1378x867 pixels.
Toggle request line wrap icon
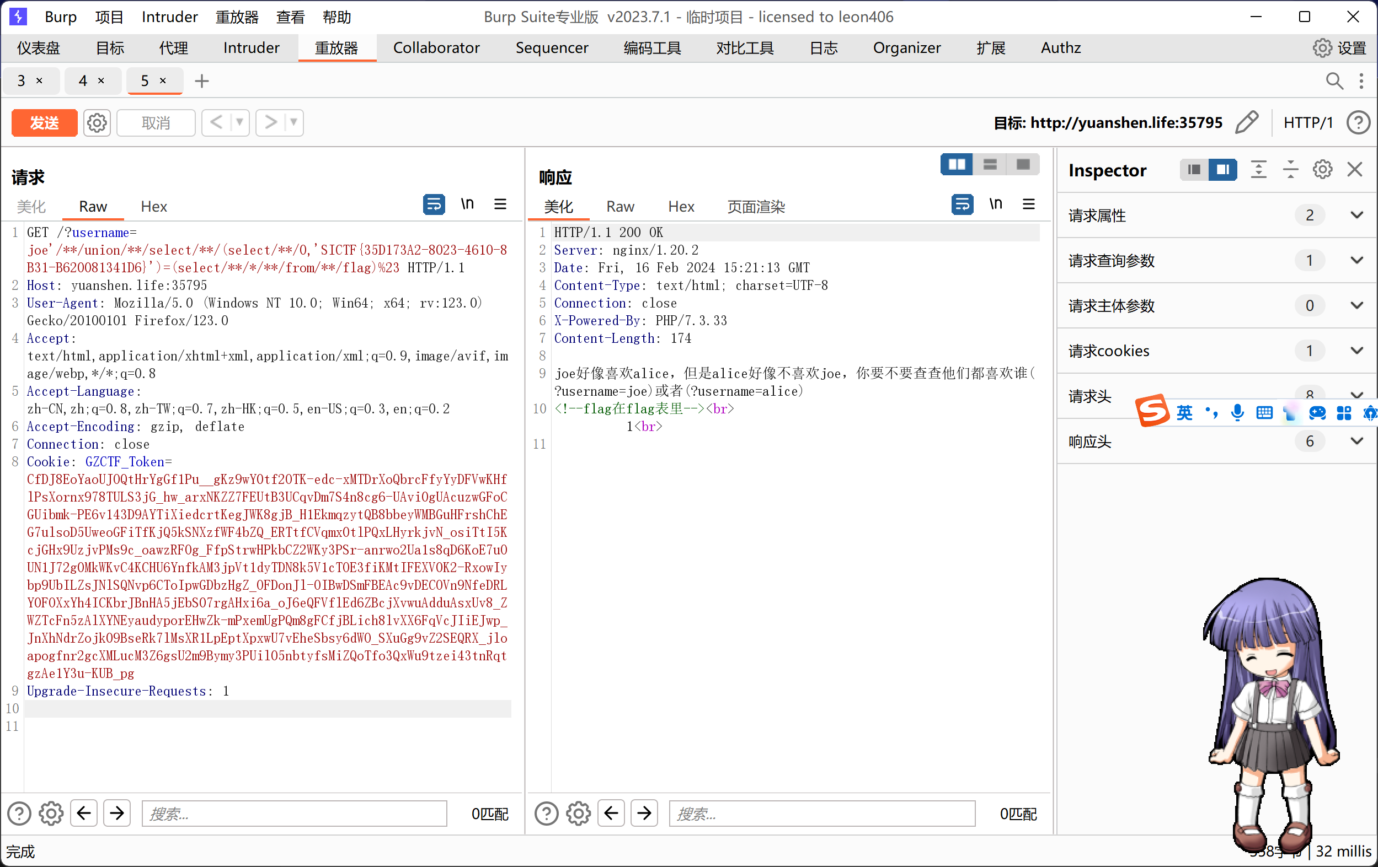point(434,204)
